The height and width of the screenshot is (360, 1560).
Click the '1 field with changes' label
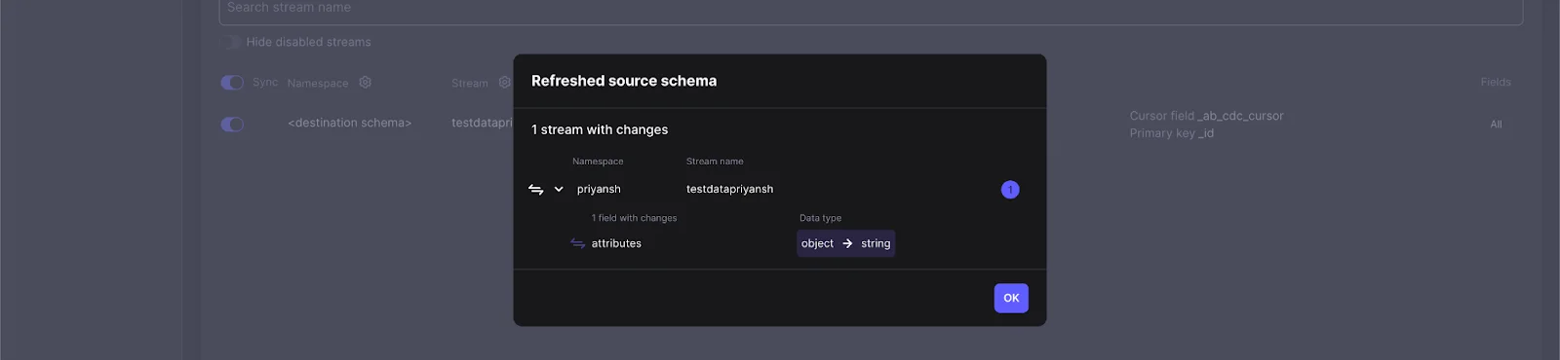pyautogui.click(x=634, y=218)
